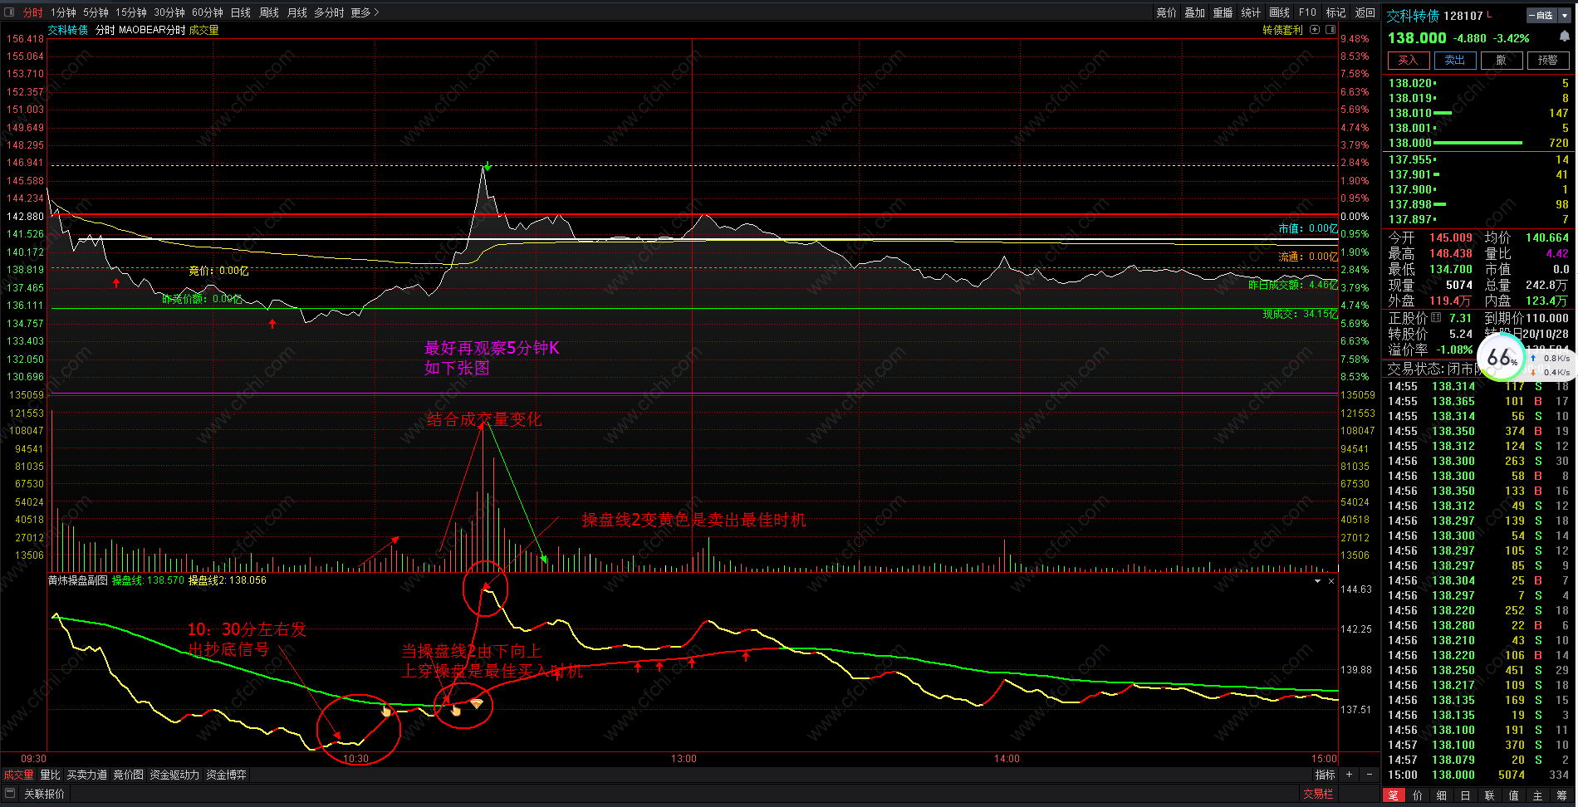Click the 卖出 sell button
1578x807 pixels.
point(1454,60)
